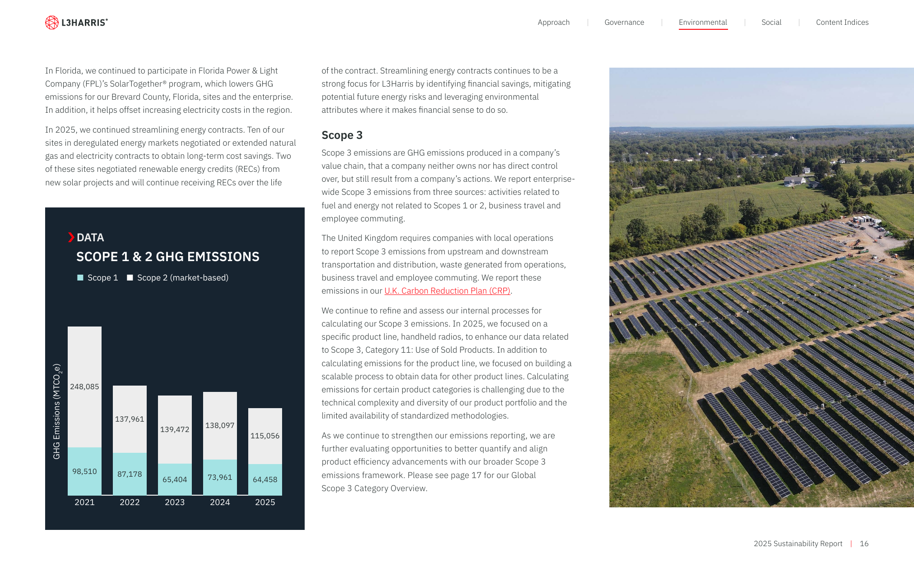
Task: Open the U.K. Carbon Reduction Plan (CRP) link
Action: coord(447,291)
